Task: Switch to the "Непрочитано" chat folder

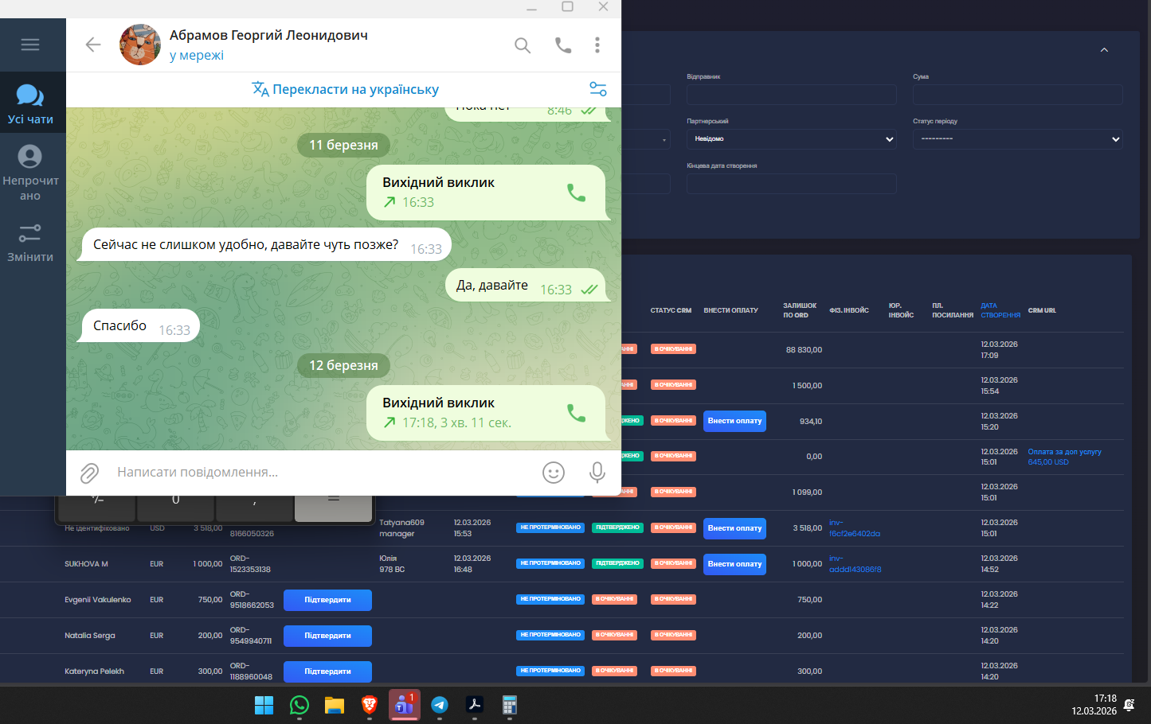Action: tap(30, 173)
